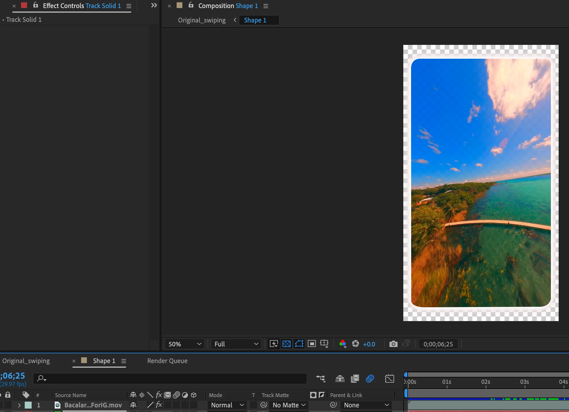Open the Full resolution dropdown

tap(236, 344)
